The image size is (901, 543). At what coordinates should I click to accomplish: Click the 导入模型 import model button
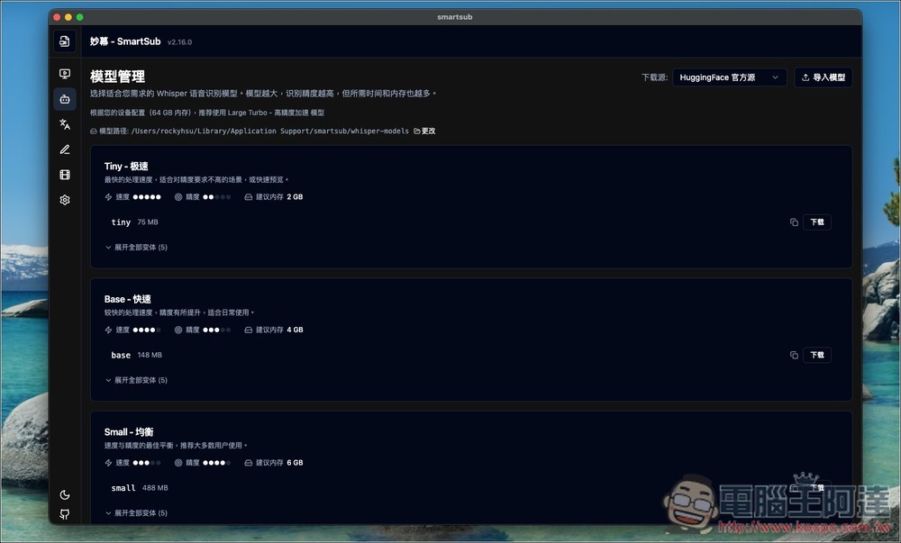823,77
